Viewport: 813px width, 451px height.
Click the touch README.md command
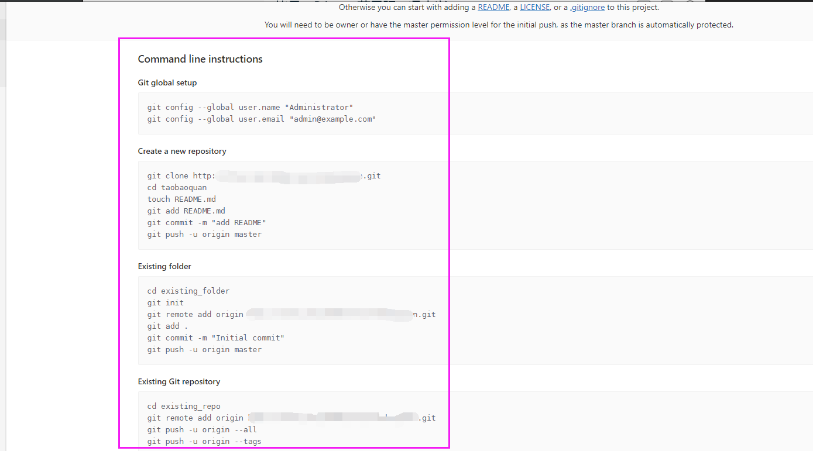click(x=181, y=199)
